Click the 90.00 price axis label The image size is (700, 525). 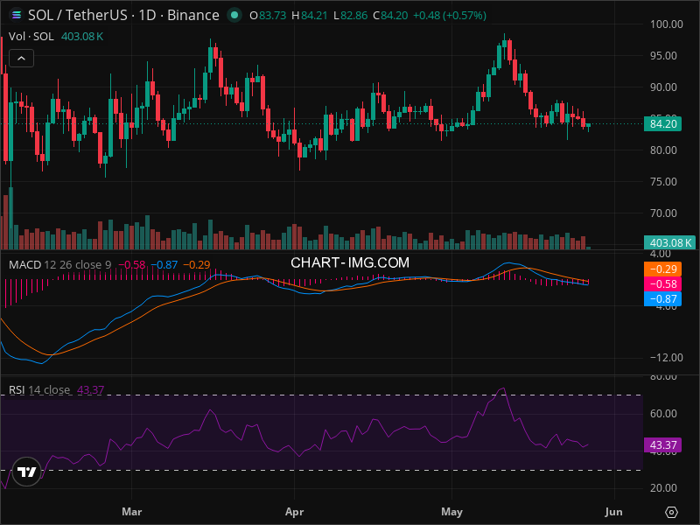tap(663, 87)
